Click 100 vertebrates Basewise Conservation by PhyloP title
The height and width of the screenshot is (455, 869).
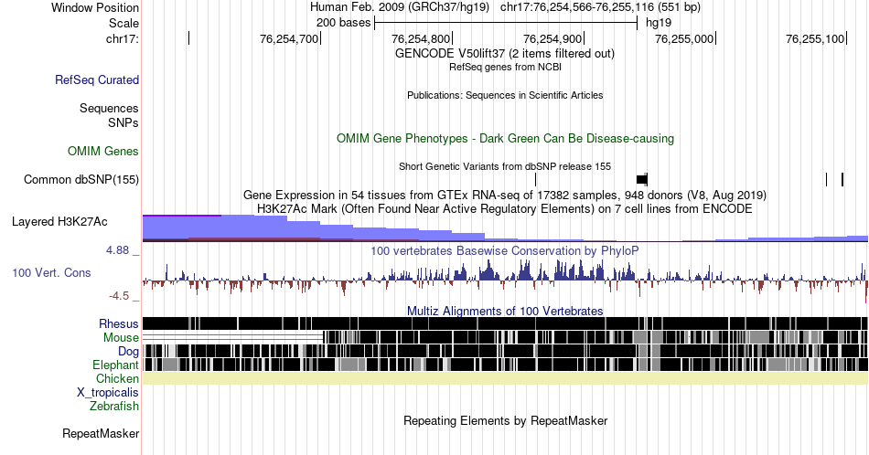(x=505, y=250)
